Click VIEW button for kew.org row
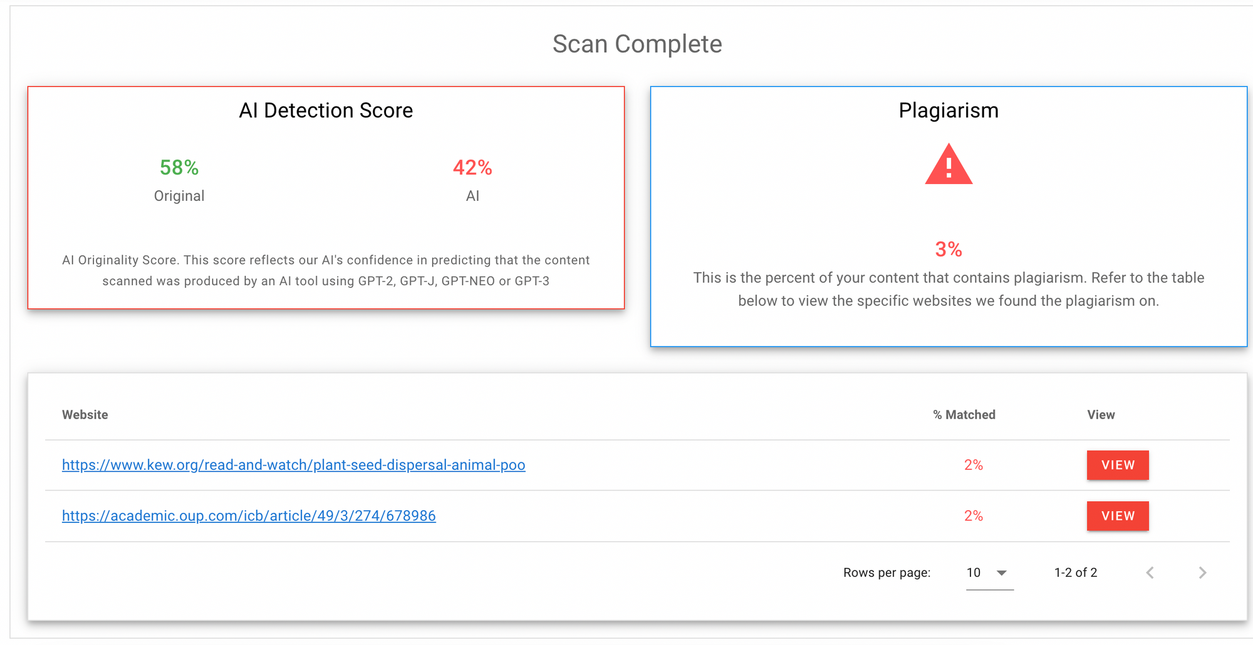This screenshot has height=645, width=1253. click(x=1118, y=465)
